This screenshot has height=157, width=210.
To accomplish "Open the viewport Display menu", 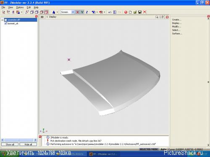I will (x=52, y=17).
